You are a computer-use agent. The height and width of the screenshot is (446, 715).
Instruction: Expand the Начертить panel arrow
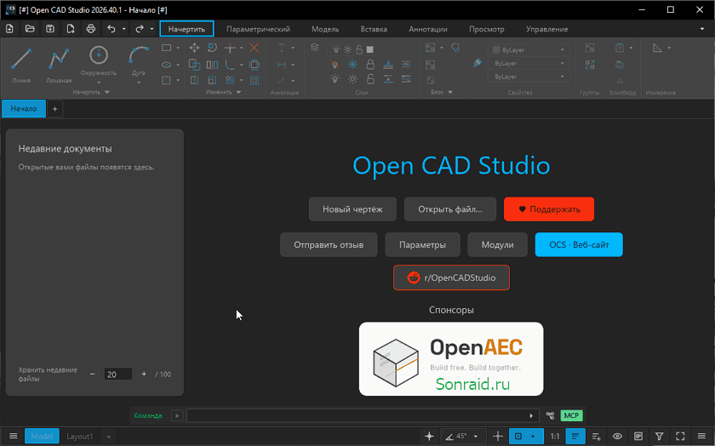(x=107, y=92)
